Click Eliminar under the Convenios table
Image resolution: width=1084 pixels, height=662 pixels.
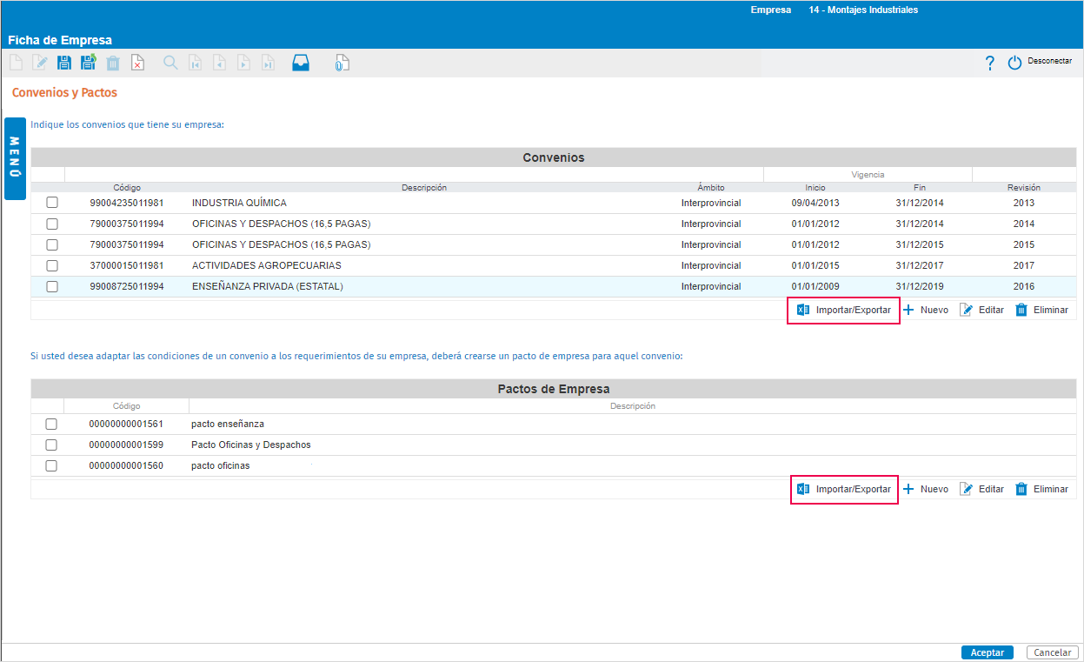tap(1041, 310)
